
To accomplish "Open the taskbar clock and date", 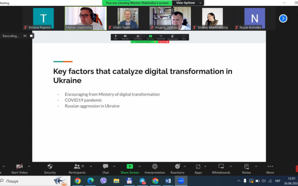I will pos(291,181).
